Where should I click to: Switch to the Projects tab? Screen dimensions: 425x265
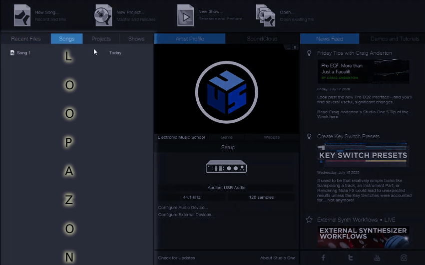101,39
